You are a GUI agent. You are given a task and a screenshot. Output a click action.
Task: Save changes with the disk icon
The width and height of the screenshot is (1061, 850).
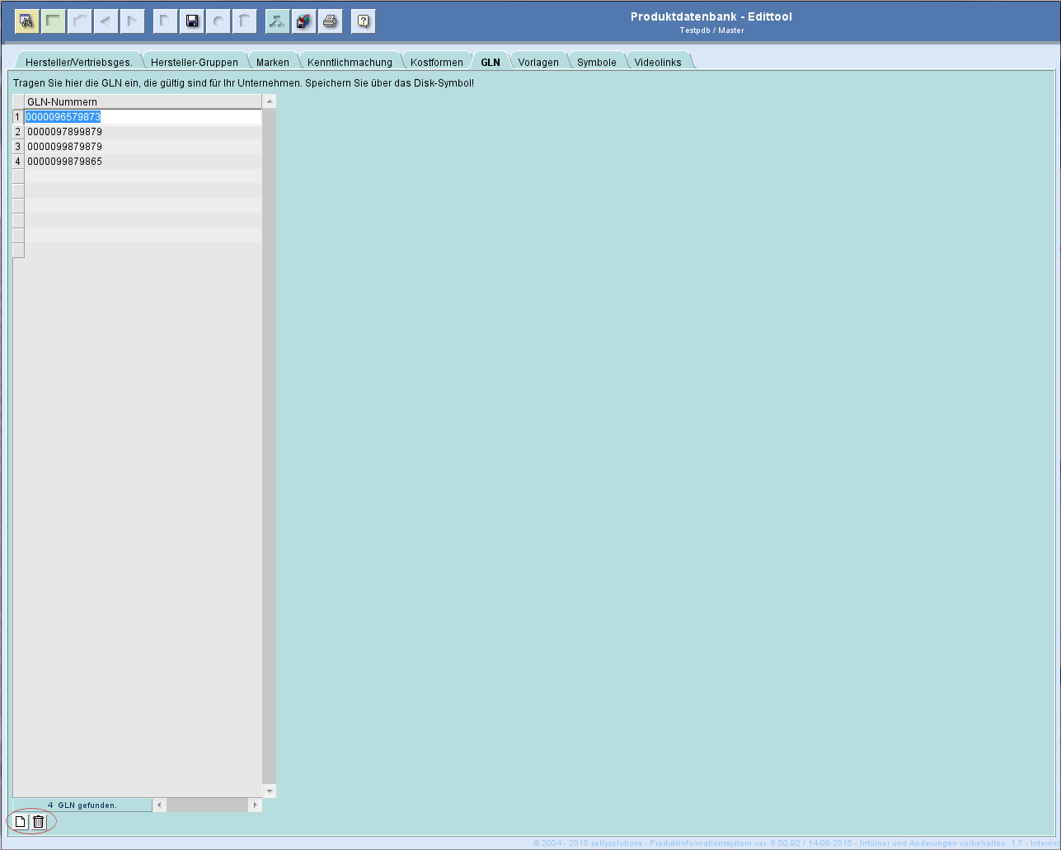pos(192,21)
